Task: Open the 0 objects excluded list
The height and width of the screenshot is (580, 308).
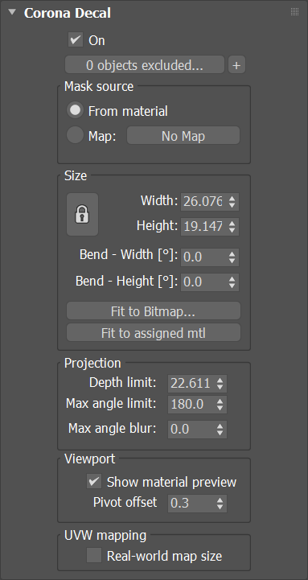Action: [x=145, y=65]
